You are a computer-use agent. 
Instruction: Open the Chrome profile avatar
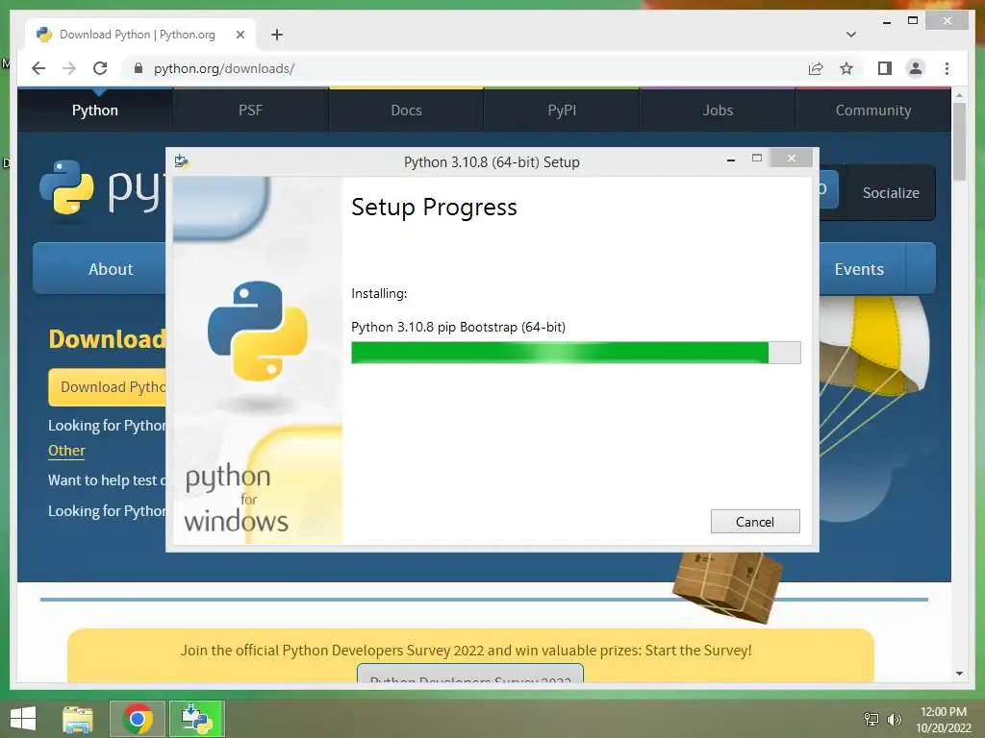916,68
